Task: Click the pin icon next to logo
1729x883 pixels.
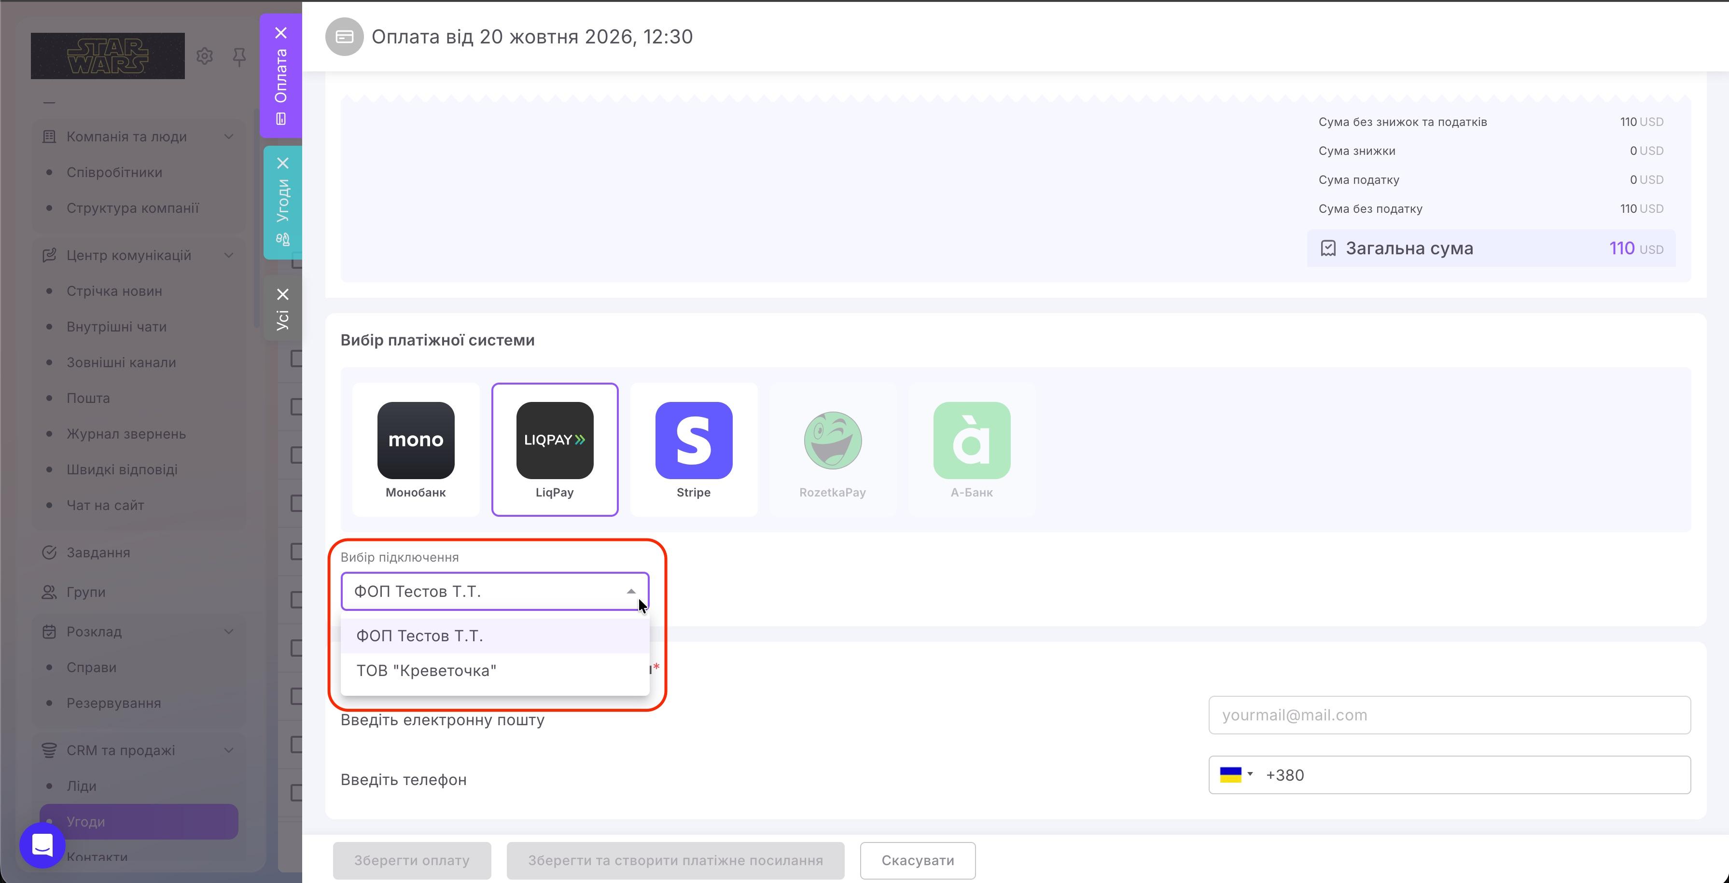Action: tap(239, 56)
